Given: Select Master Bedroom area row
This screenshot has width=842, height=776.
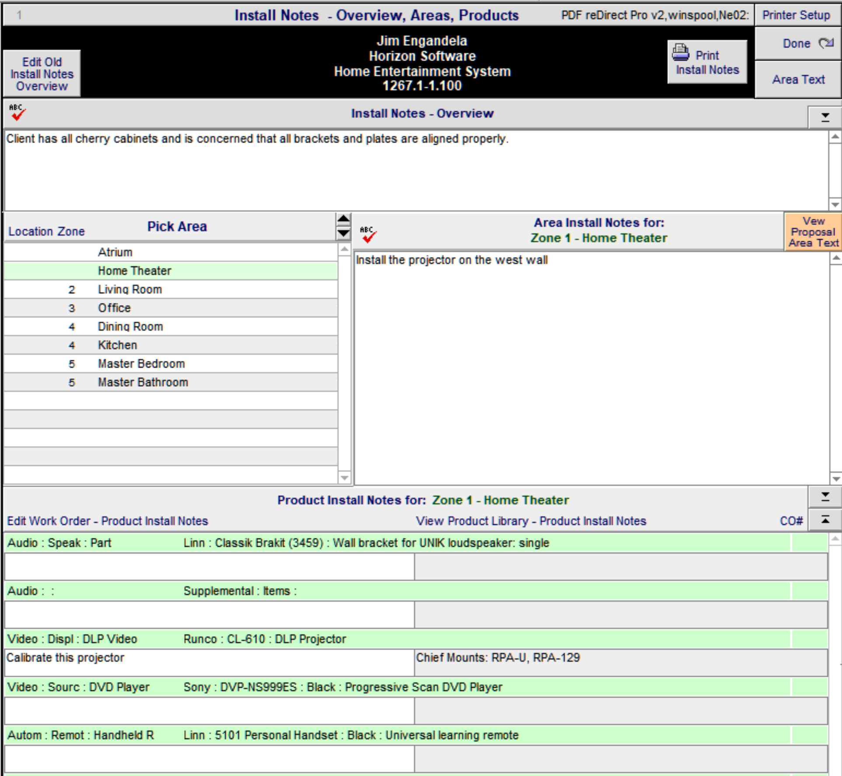Looking at the screenshot, I should coord(171,364).
